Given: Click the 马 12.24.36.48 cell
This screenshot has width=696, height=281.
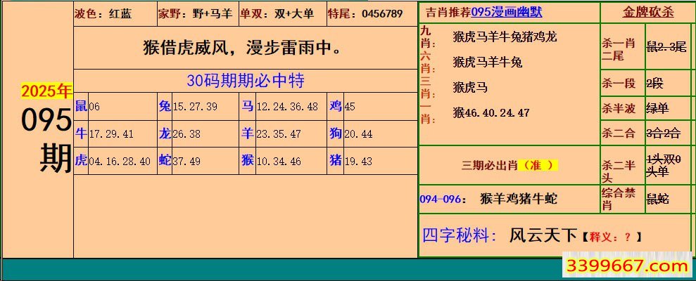Looking at the screenshot, I should point(280,107).
